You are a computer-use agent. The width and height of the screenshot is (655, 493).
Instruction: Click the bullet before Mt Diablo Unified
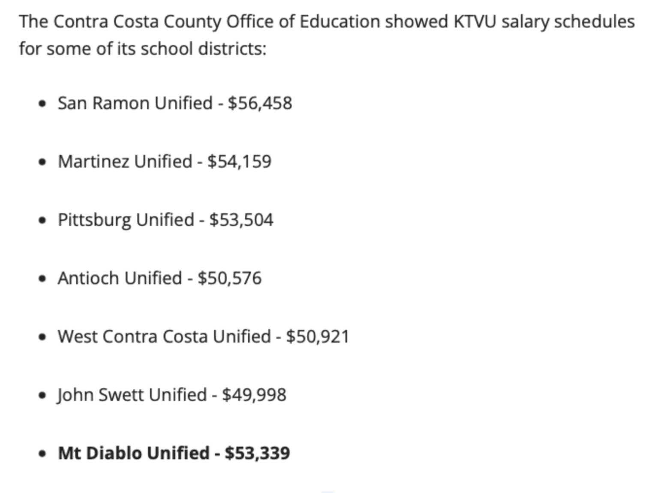click(x=42, y=454)
